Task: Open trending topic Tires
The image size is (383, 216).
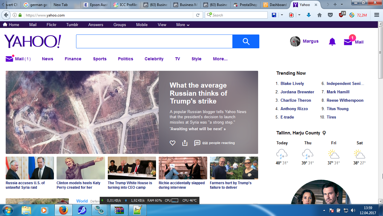Action: [331, 117]
